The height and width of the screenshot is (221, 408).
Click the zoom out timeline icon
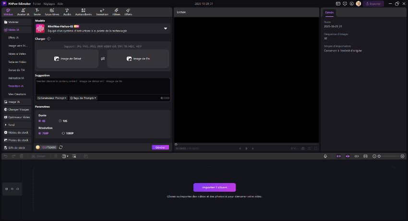pos(374,156)
